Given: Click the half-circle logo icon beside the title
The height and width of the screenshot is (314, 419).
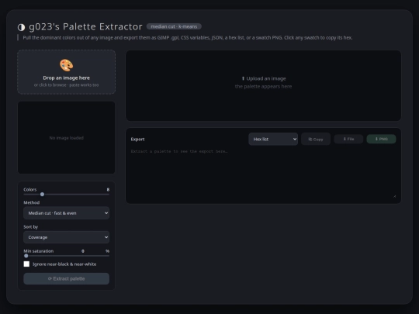Looking at the screenshot, I should pos(21,27).
